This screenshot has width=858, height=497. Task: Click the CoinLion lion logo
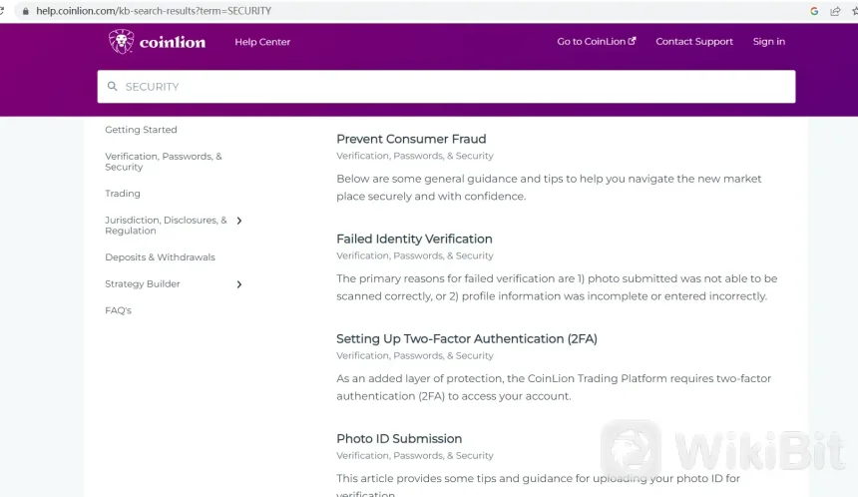coord(122,41)
